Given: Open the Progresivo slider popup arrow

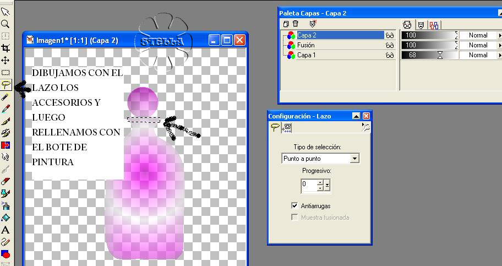Looking at the screenshot, I should [327, 185].
